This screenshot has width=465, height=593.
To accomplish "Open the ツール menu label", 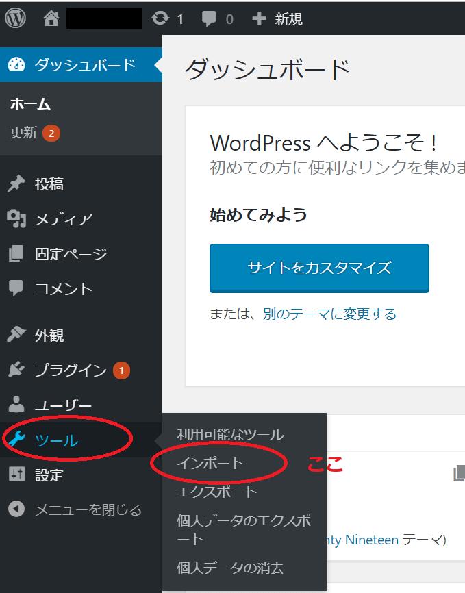I will click(56, 440).
